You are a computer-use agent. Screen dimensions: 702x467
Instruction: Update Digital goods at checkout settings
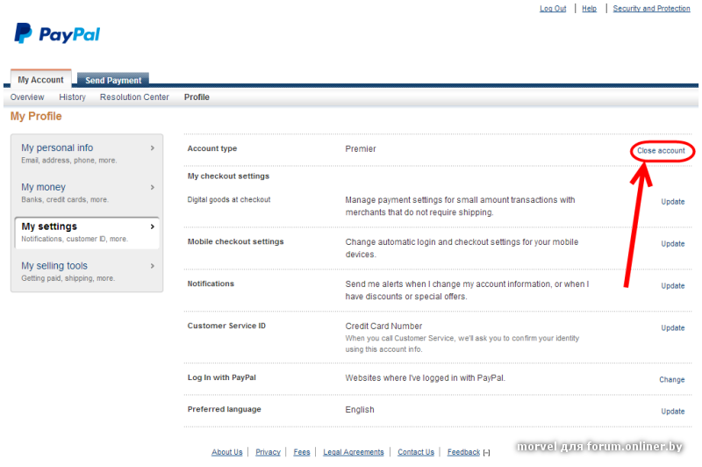tap(673, 202)
